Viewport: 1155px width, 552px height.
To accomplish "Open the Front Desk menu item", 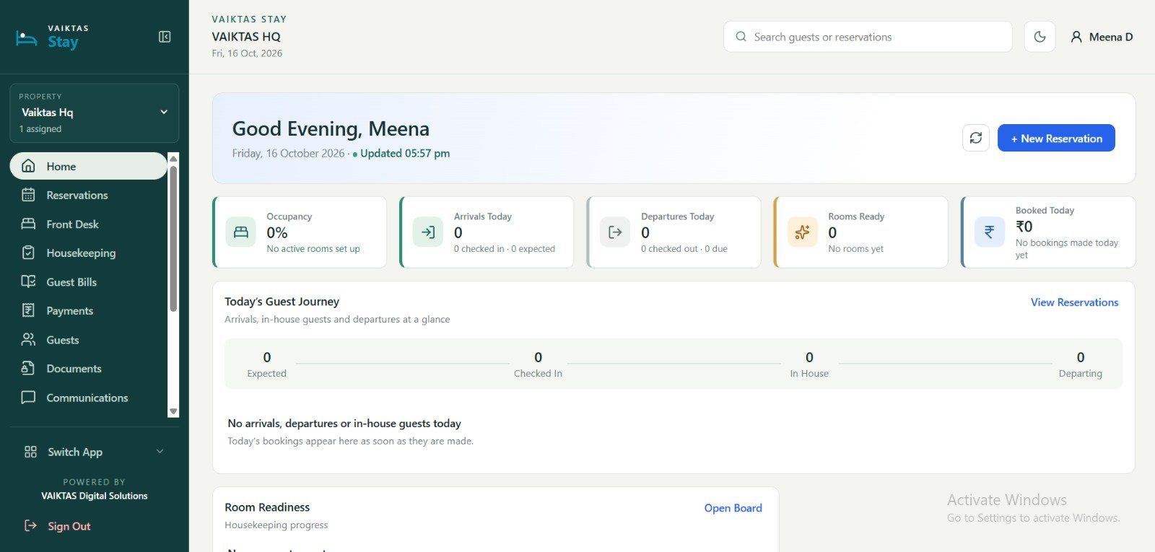I will click(x=88, y=224).
